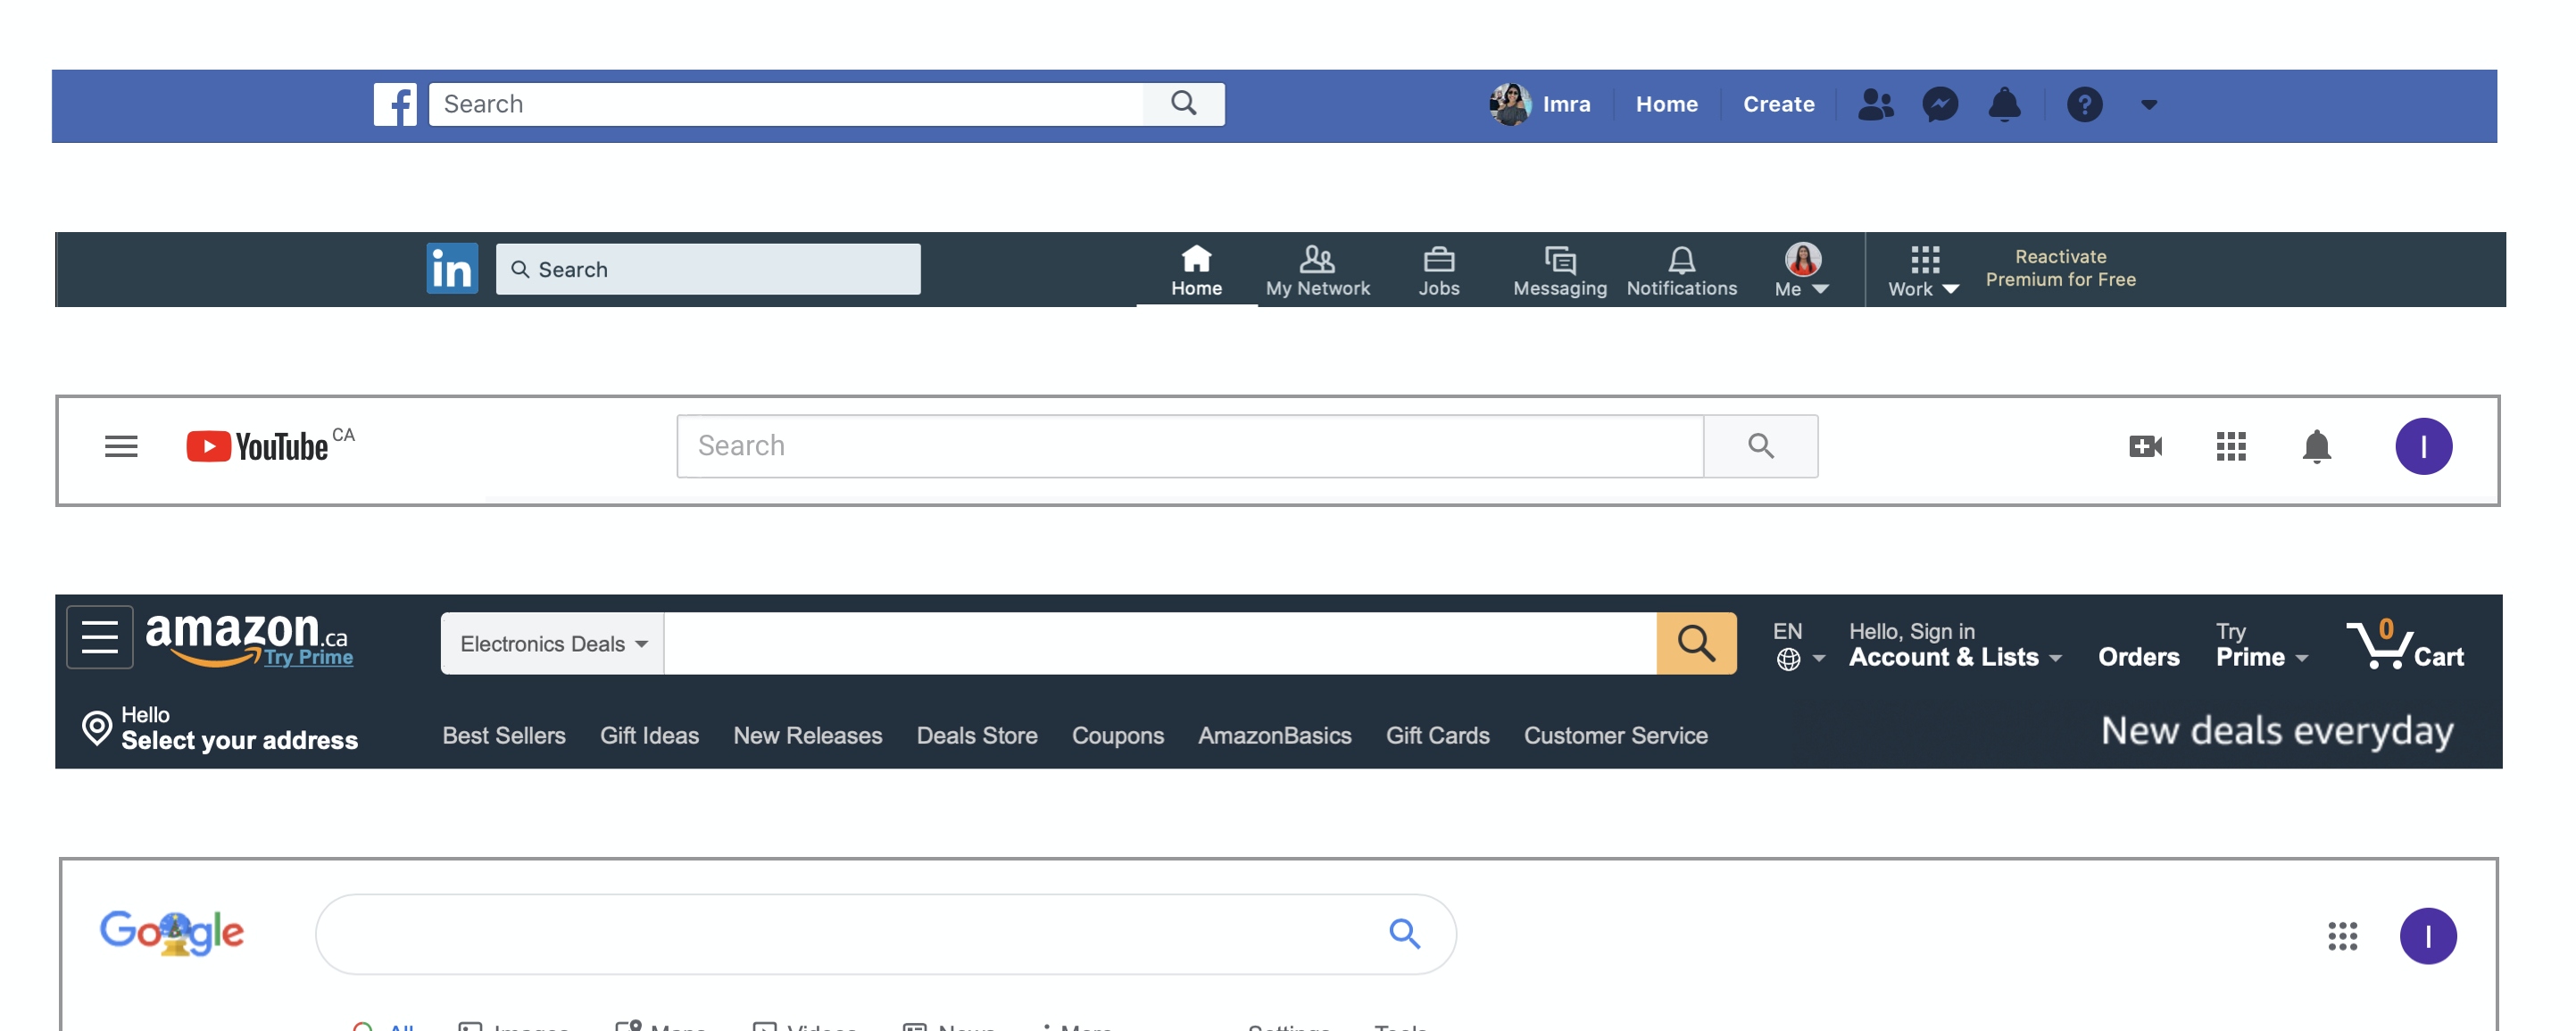Open Amazon Deals Store
This screenshot has height=1031, width=2576.
(977, 735)
